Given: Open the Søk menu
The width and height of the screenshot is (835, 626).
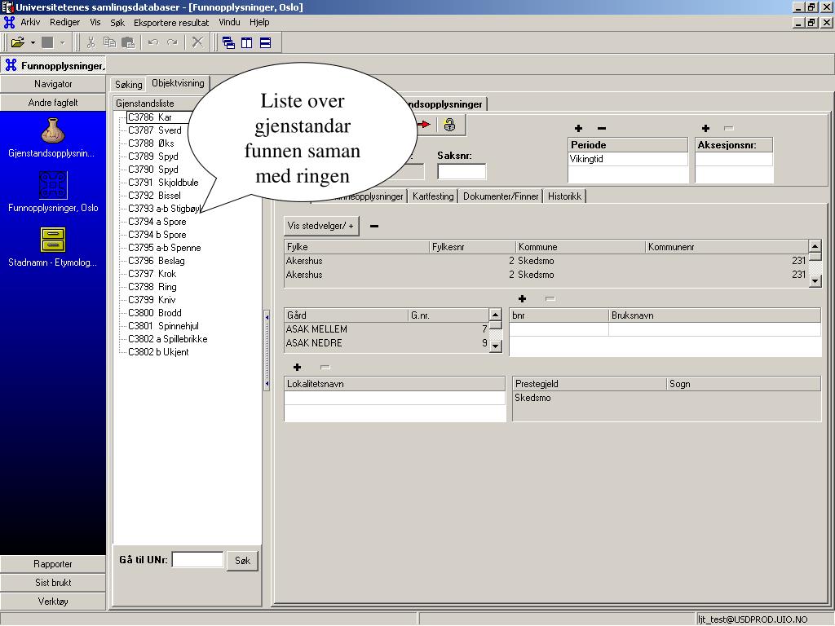Looking at the screenshot, I should 117,22.
